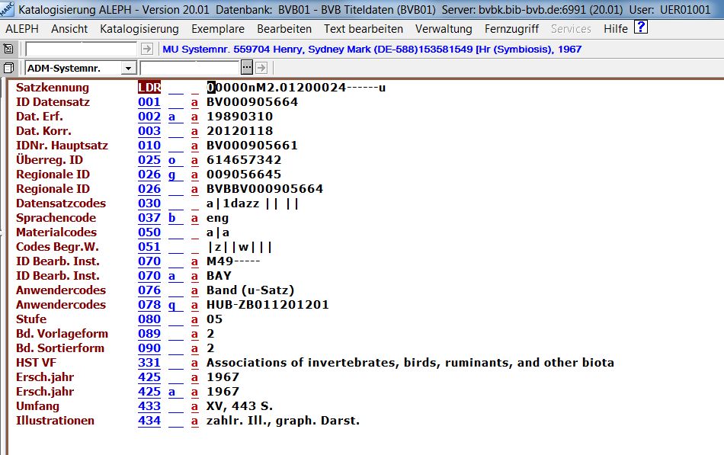Open the Katalogisierung menu
This screenshot has width=724, height=455.
click(139, 29)
